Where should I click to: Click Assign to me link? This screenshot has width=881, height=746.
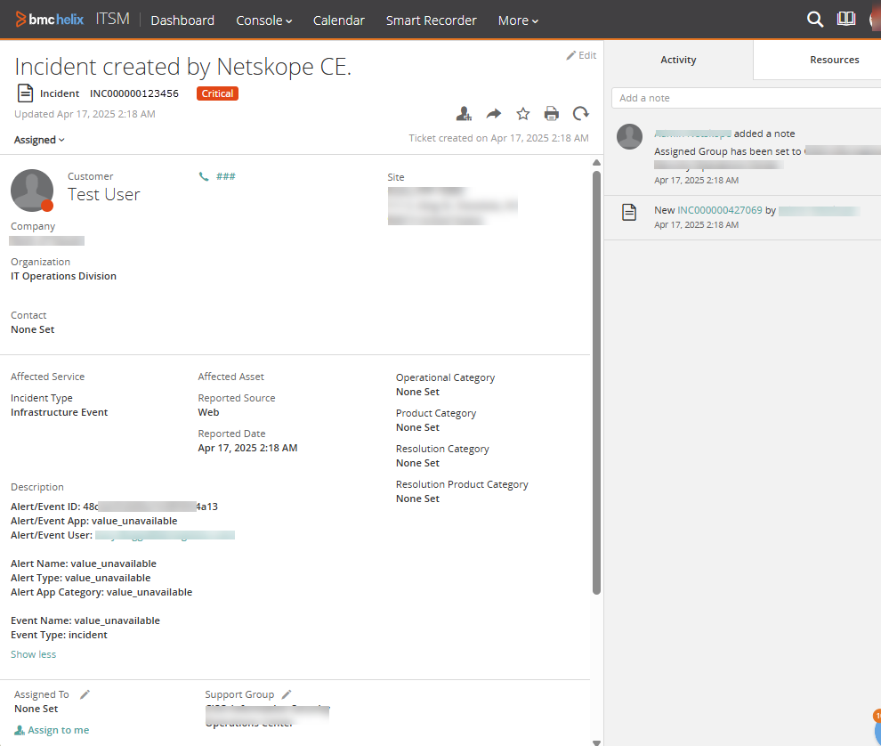(52, 730)
